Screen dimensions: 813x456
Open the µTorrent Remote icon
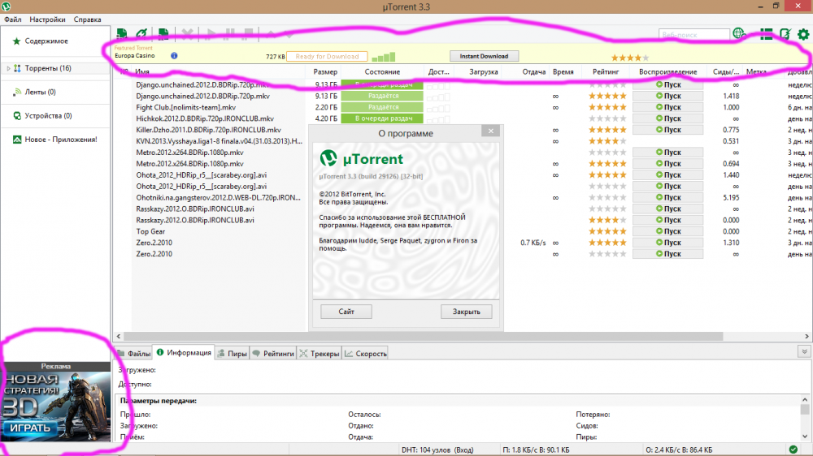785,34
